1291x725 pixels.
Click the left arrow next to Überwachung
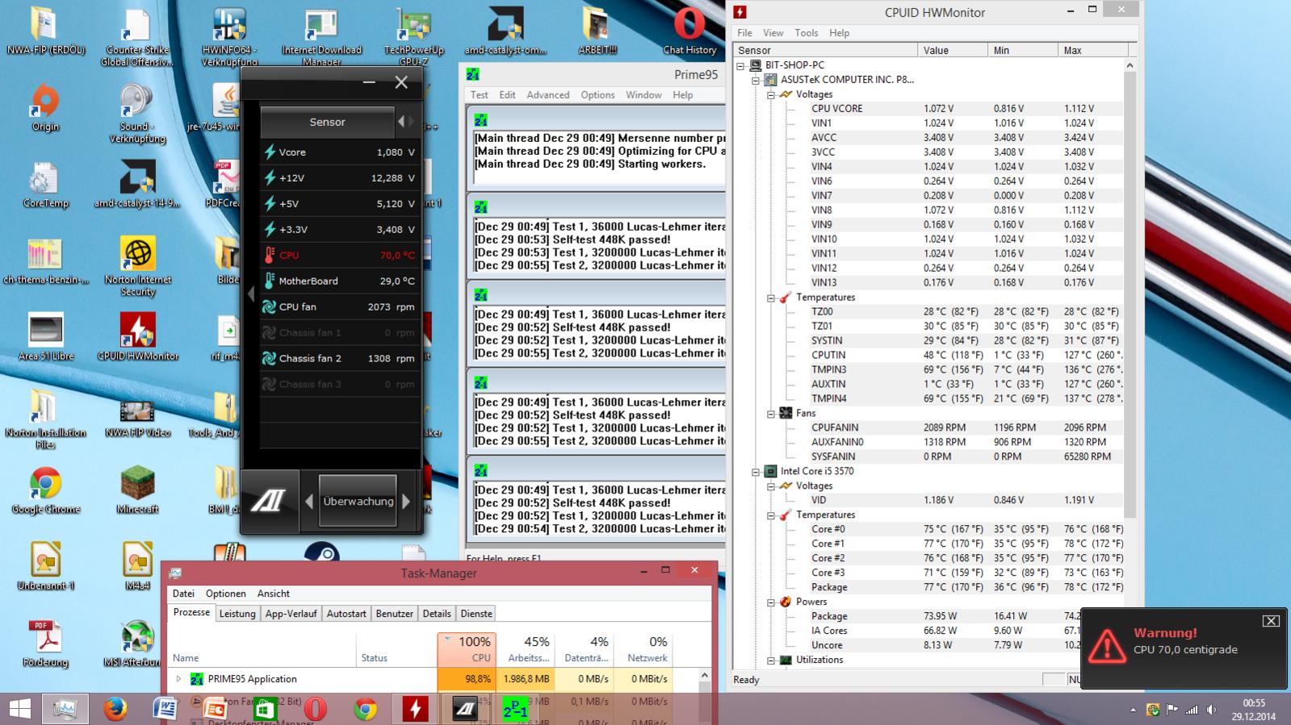[309, 502]
